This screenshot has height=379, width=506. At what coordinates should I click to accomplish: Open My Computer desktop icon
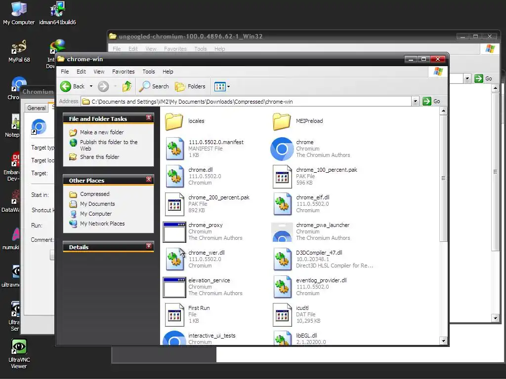pyautogui.click(x=19, y=13)
